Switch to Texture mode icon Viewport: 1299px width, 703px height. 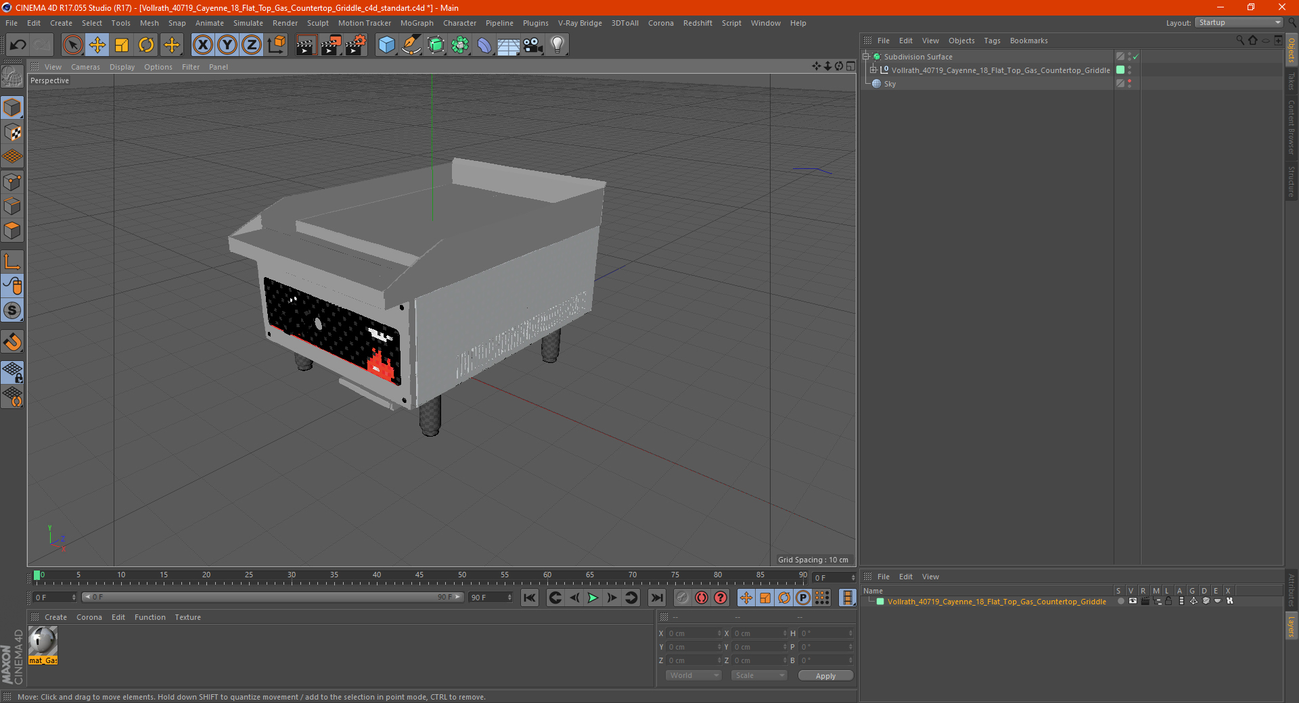coord(12,132)
